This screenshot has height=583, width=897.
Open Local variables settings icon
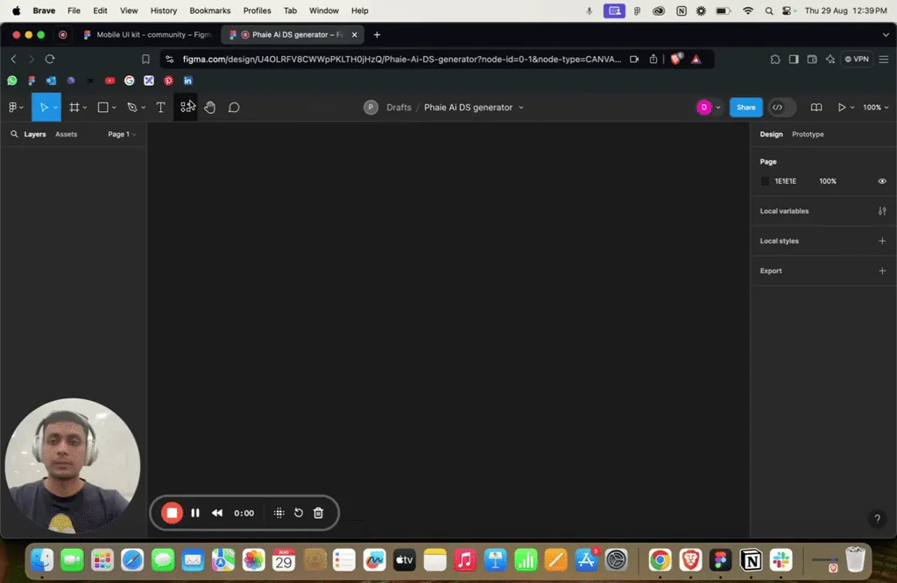click(x=882, y=211)
